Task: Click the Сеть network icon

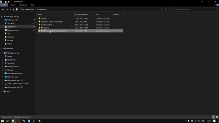Action: (4, 92)
